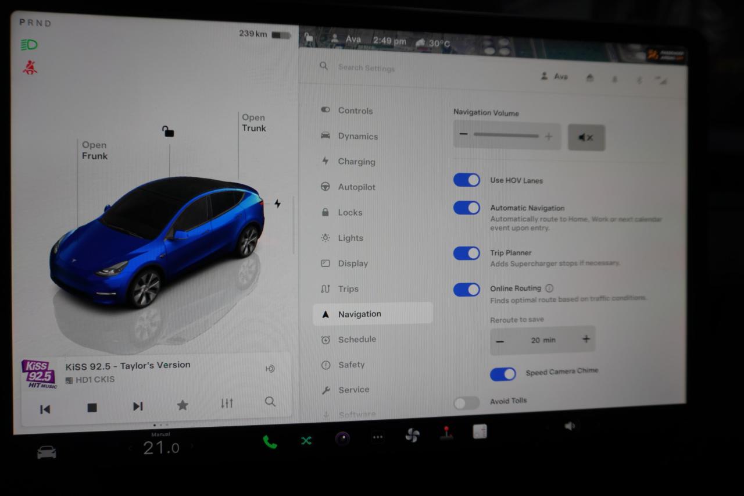Open the green shuffle app icon
This screenshot has height=496, width=744.
[x=306, y=441]
